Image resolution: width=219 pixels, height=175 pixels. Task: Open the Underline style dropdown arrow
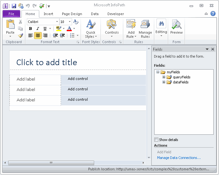click(x=50, y=29)
